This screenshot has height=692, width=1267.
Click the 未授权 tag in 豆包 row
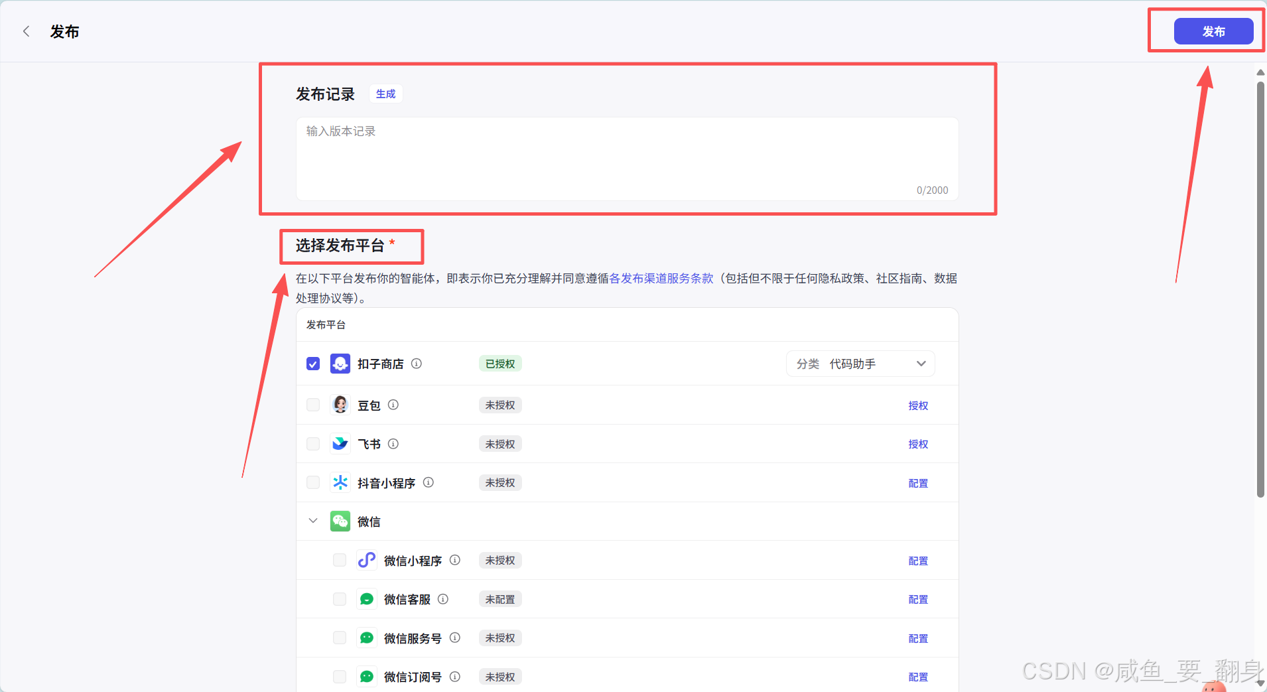coord(500,405)
